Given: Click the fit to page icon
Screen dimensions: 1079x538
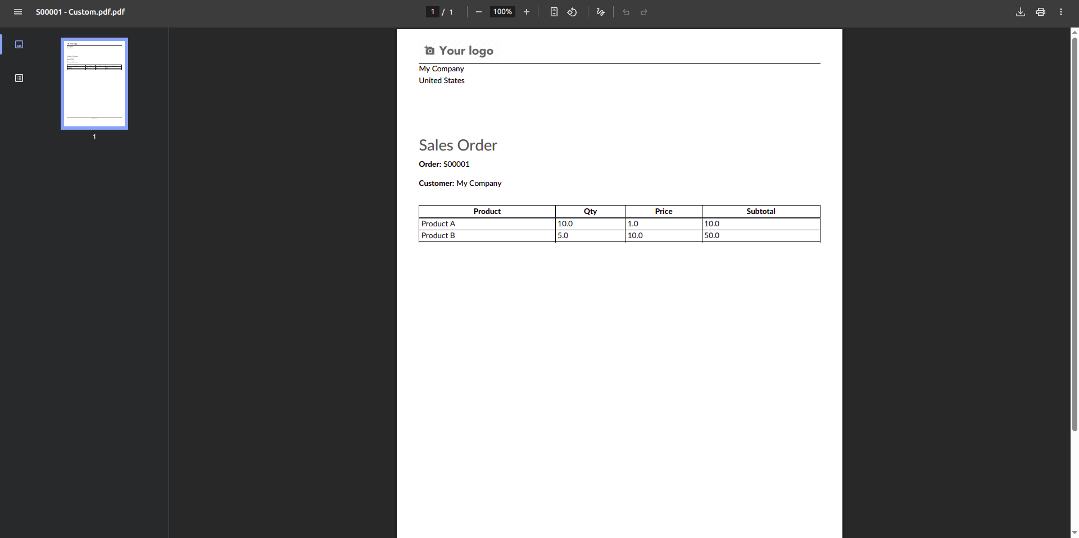Looking at the screenshot, I should pos(554,12).
